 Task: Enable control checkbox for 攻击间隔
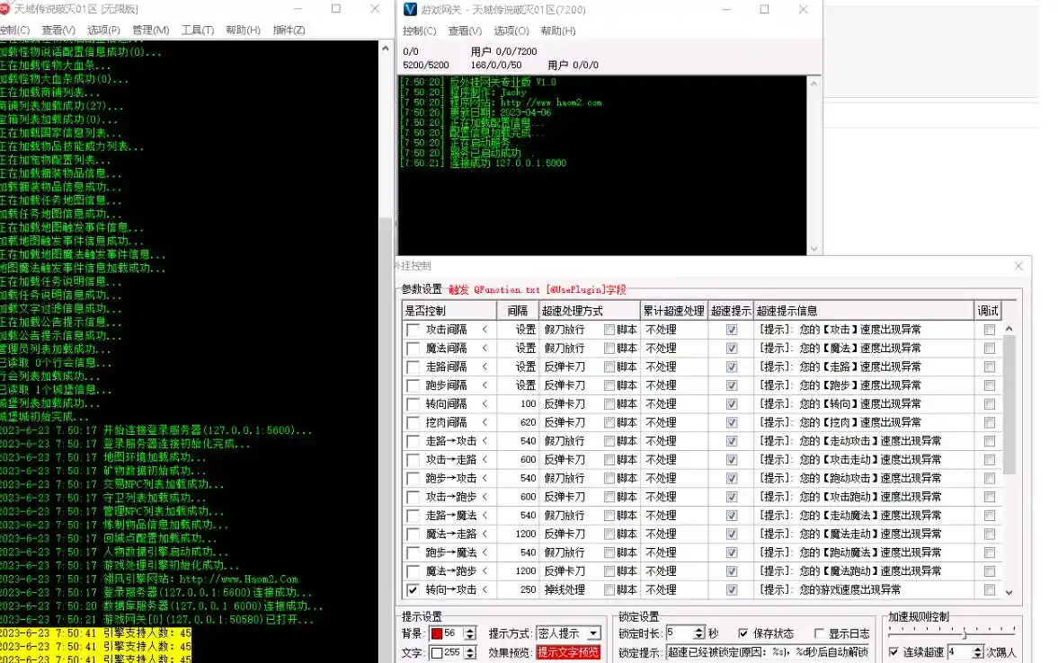click(413, 330)
